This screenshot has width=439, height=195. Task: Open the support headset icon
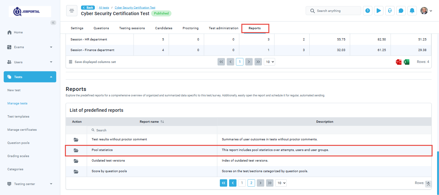pos(390,11)
